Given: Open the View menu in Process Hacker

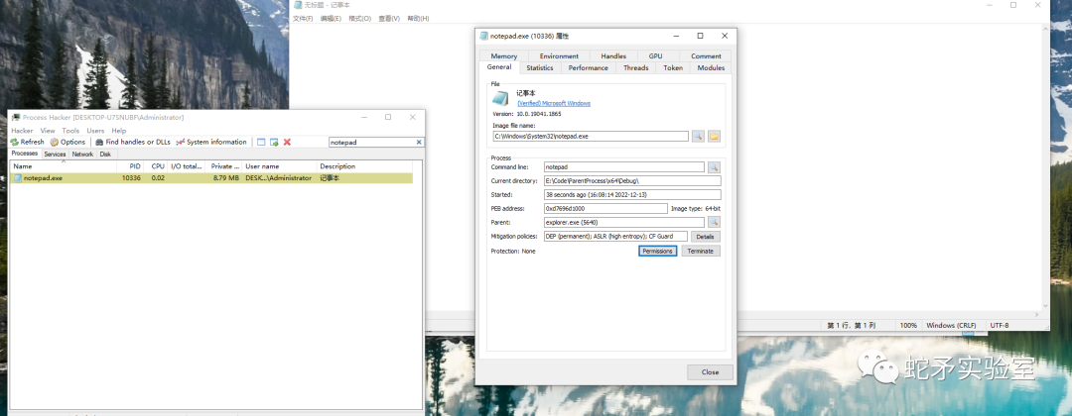Looking at the screenshot, I should 48,131.
